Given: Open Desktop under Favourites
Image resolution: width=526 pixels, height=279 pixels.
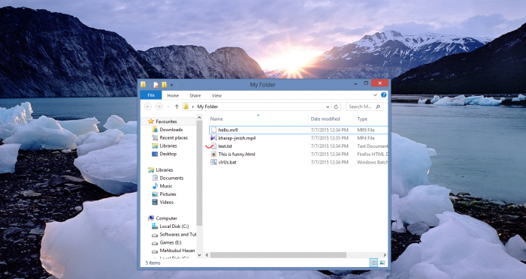Looking at the screenshot, I should [x=168, y=154].
